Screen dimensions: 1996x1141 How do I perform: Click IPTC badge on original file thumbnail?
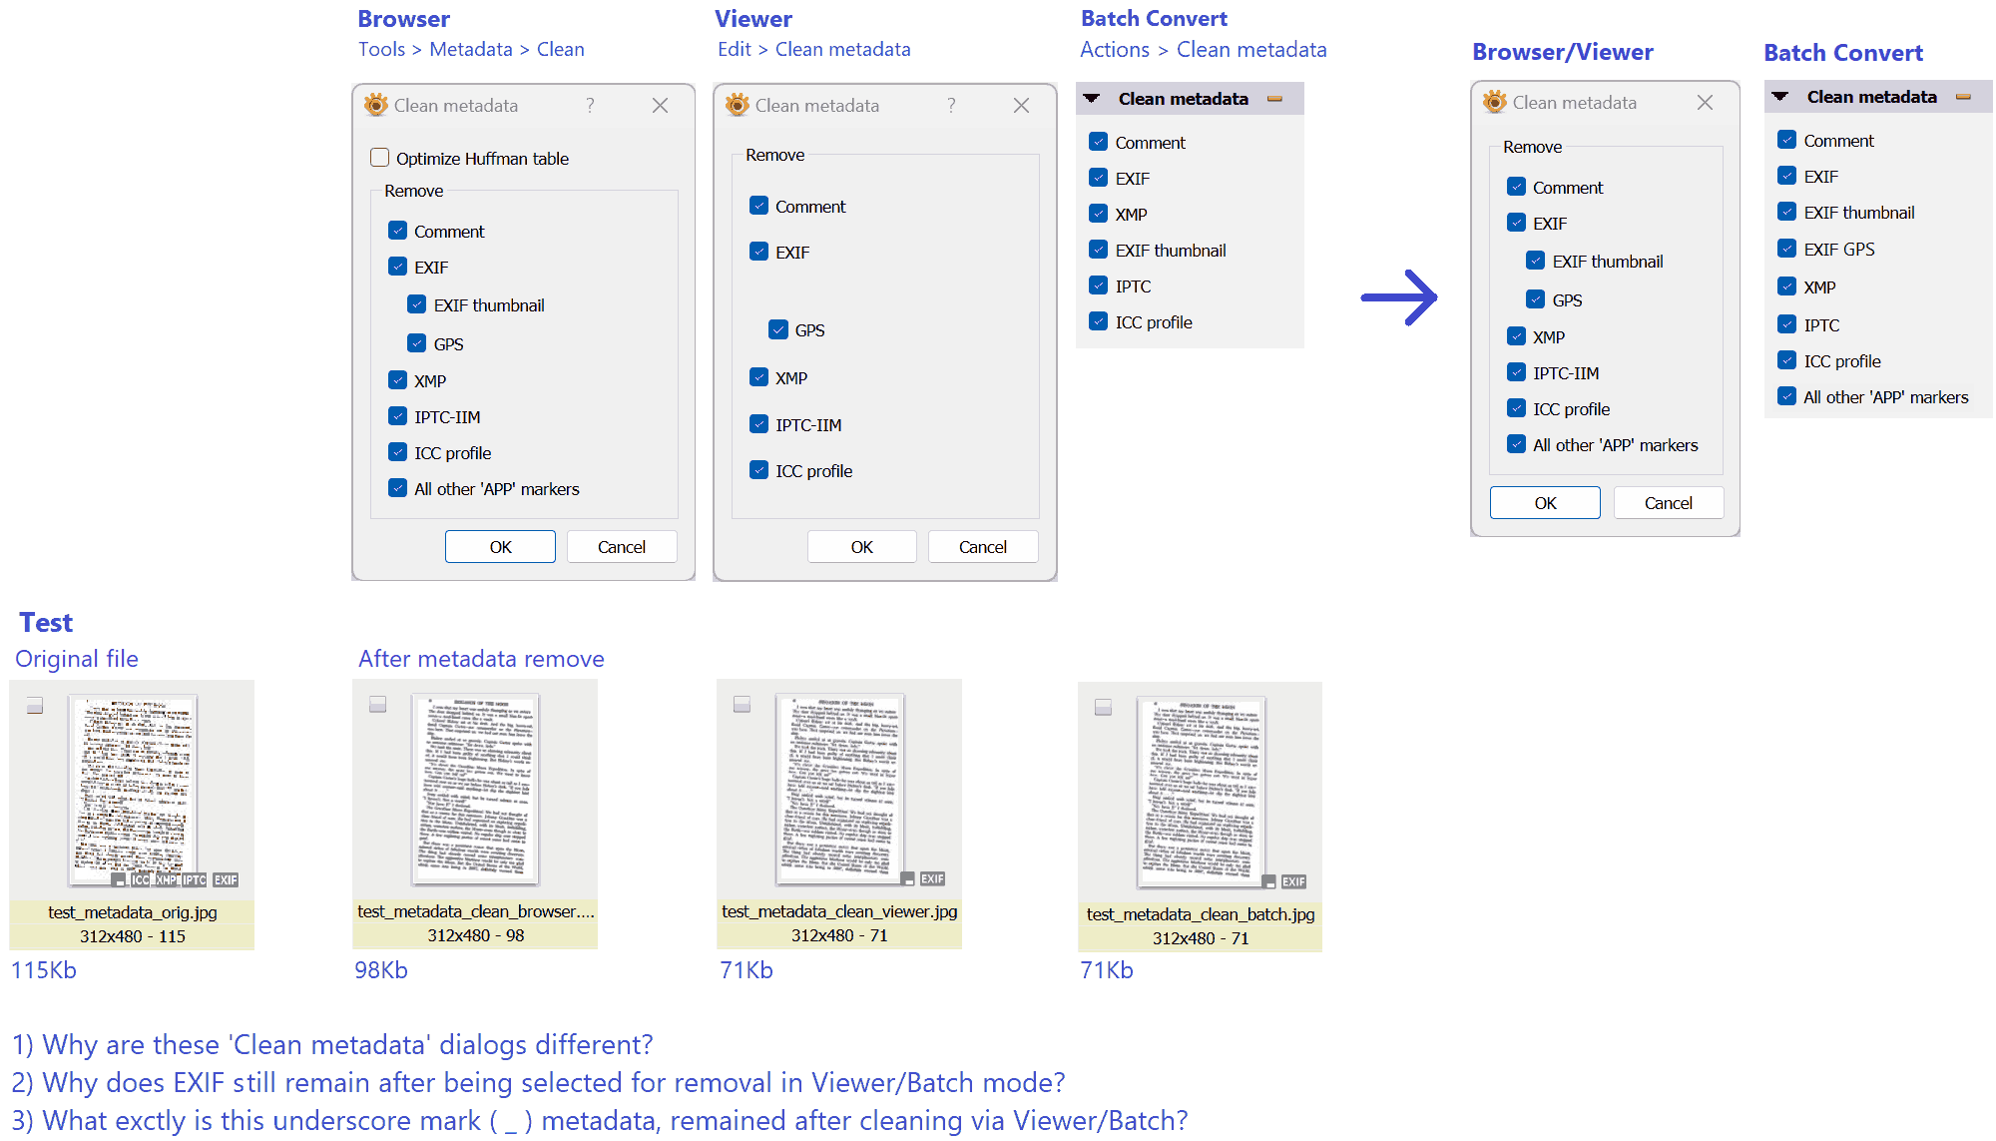coord(195,879)
